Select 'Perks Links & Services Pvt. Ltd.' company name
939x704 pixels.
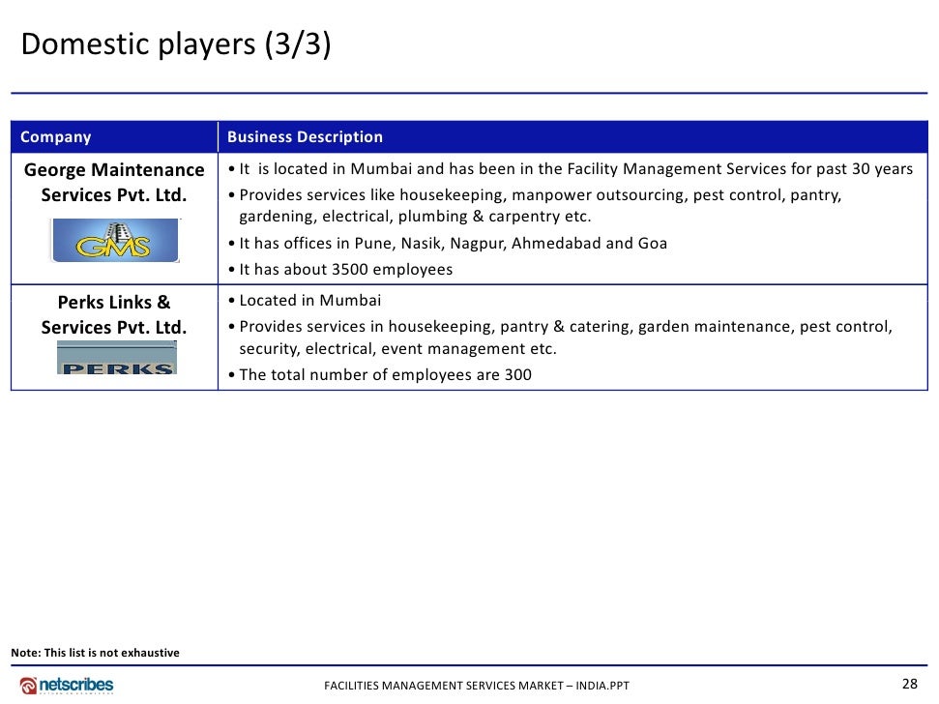click(x=114, y=315)
